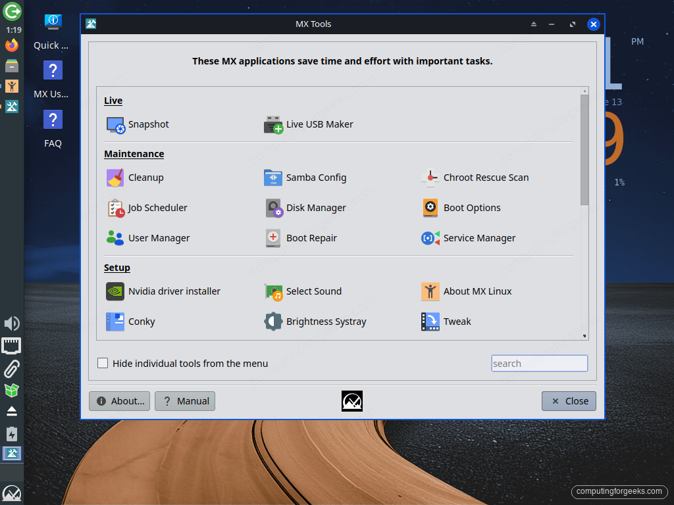The image size is (674, 505).
Task: Open the About MX Linux icon
Action: pyautogui.click(x=430, y=291)
